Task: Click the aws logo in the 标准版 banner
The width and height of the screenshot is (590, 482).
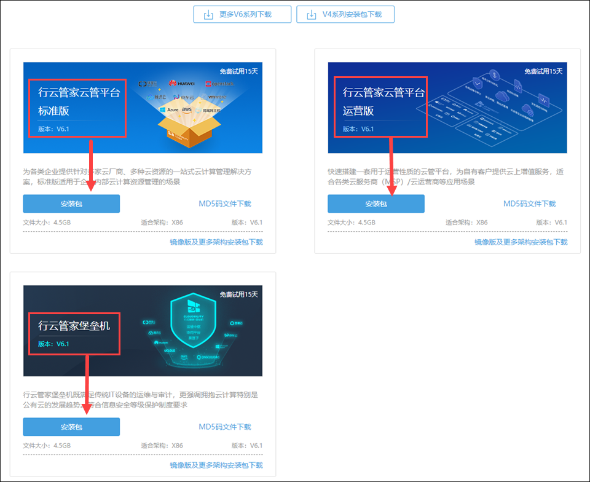Action: coord(187,109)
